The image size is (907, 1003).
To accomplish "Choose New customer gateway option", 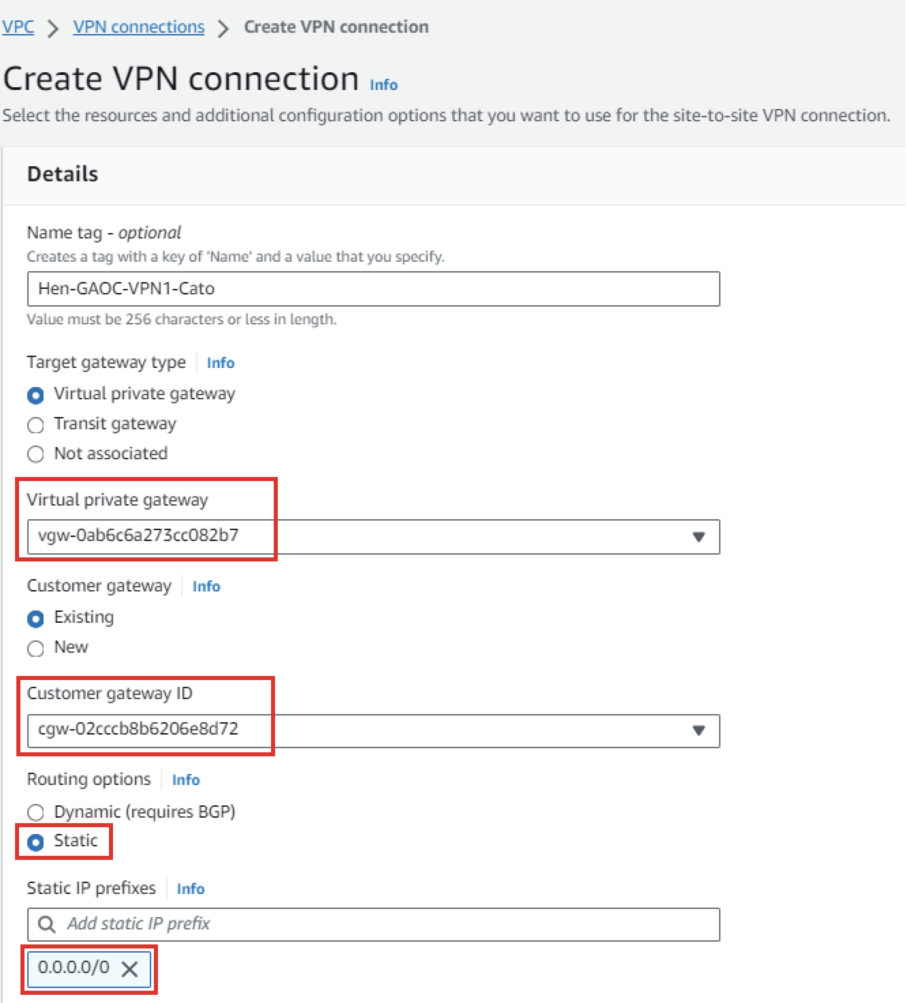I will (x=35, y=649).
